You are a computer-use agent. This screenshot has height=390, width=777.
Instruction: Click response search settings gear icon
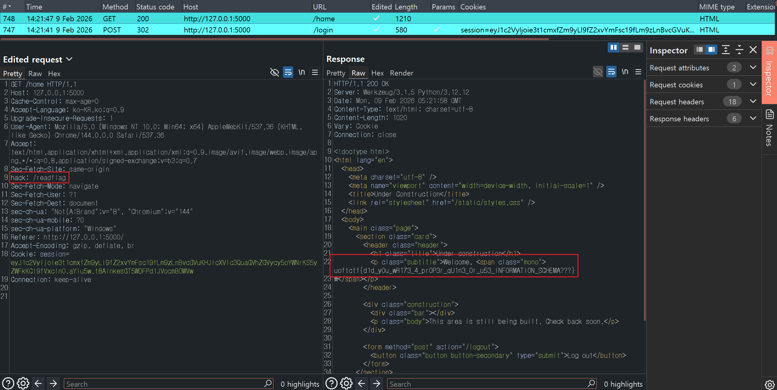coord(346,384)
